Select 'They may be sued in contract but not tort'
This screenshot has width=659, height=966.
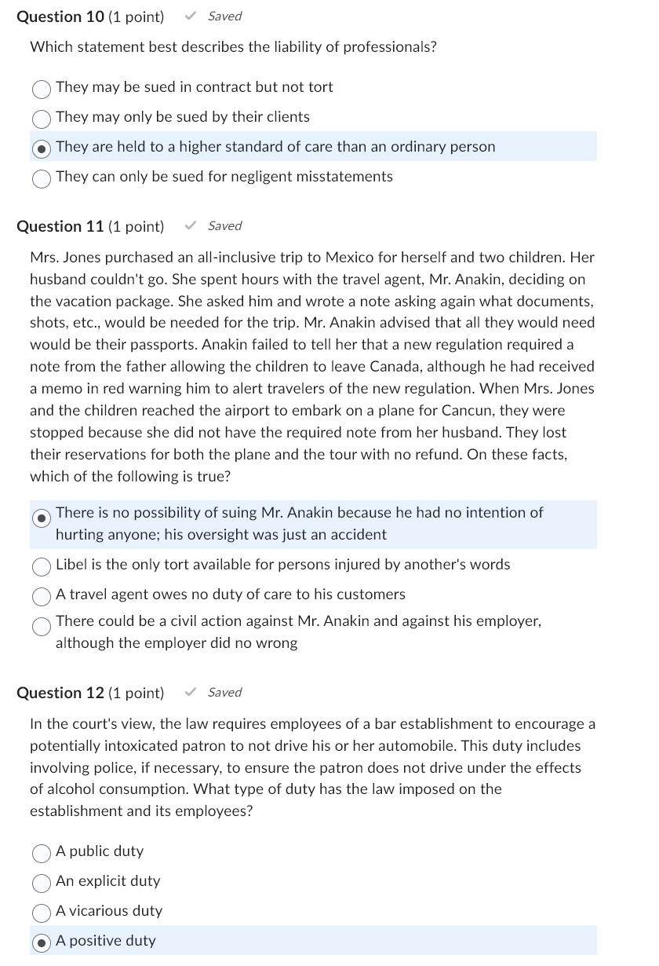click(x=42, y=90)
